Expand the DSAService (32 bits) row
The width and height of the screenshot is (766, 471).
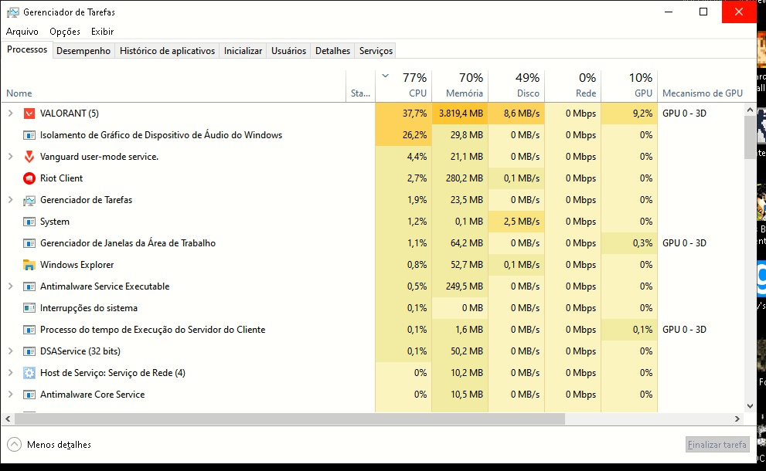pyautogui.click(x=10, y=351)
